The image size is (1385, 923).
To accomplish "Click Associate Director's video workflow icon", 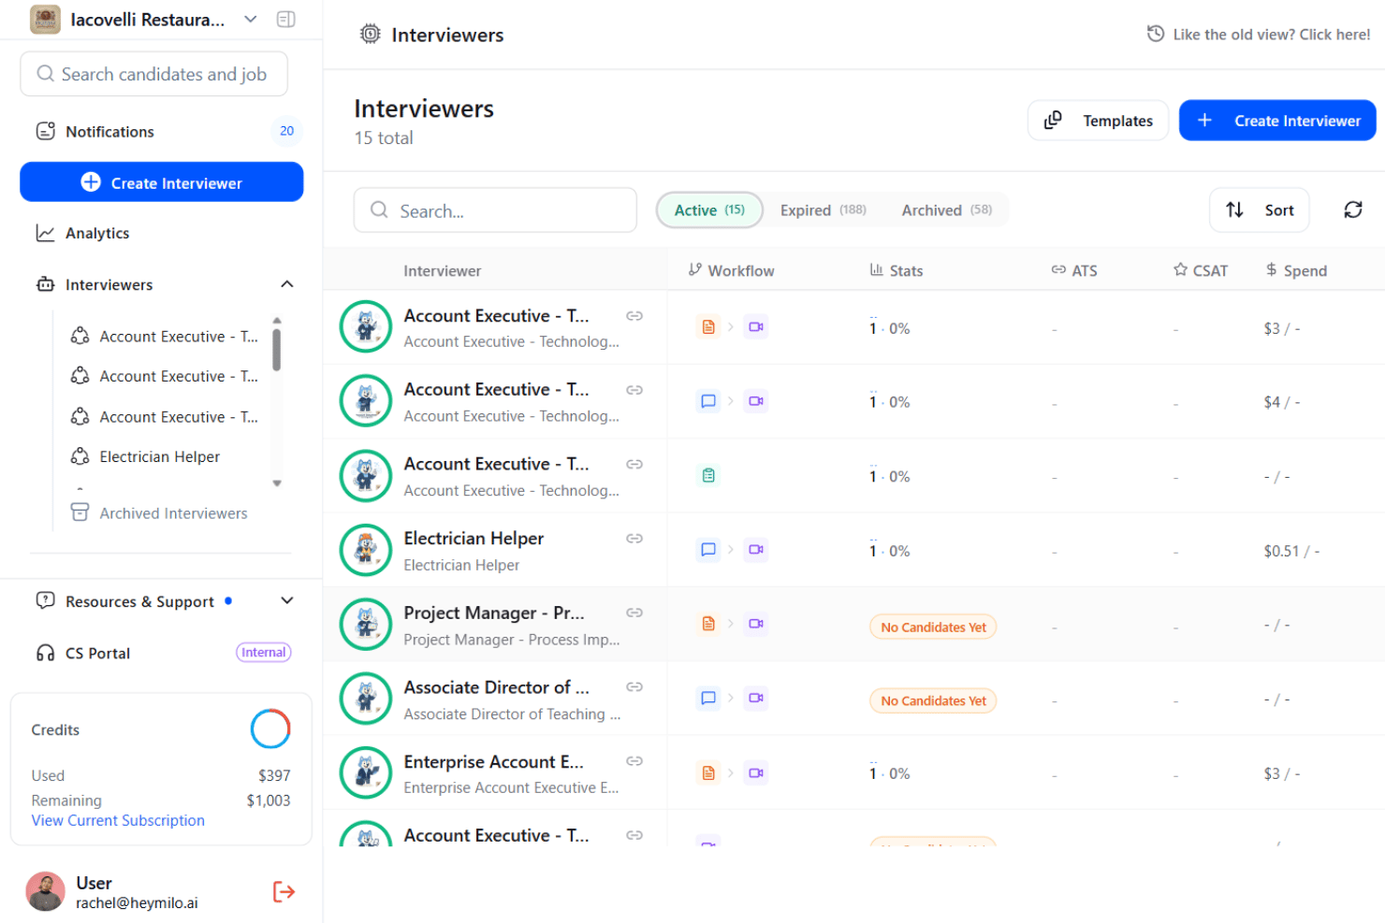I will [x=756, y=698].
